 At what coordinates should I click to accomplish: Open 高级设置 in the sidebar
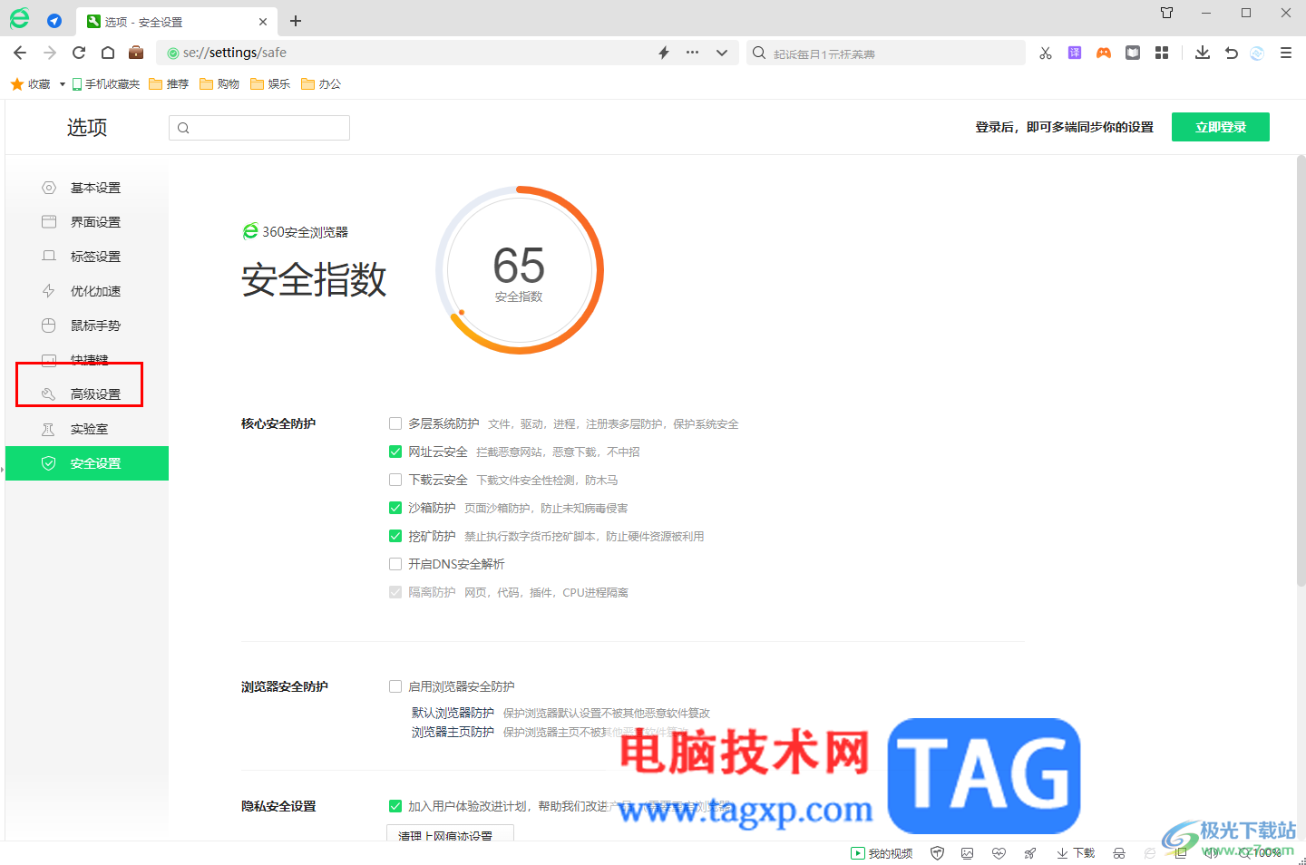point(87,394)
